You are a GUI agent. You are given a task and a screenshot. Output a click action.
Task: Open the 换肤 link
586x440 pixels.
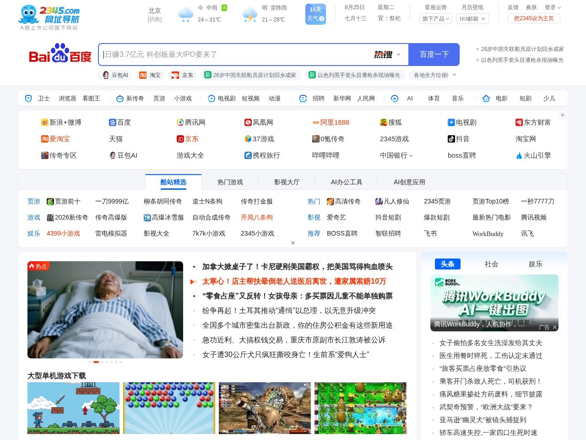[x=531, y=7]
